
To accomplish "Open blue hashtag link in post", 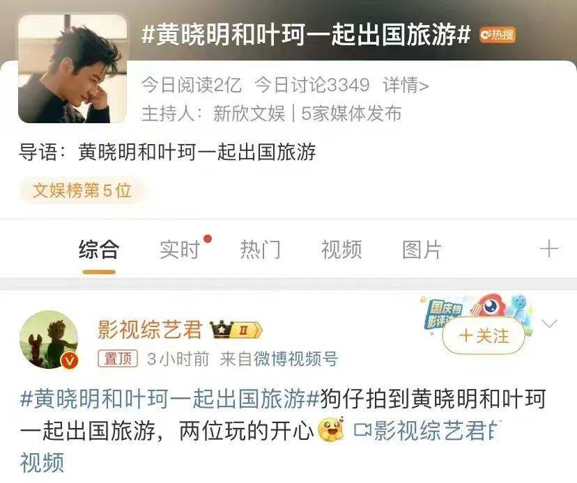I will pyautogui.click(x=169, y=399).
